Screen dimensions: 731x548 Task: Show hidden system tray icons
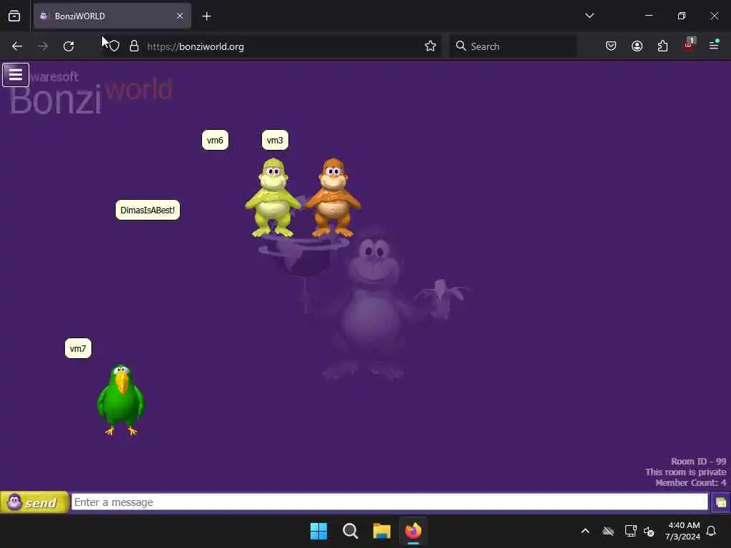585,531
